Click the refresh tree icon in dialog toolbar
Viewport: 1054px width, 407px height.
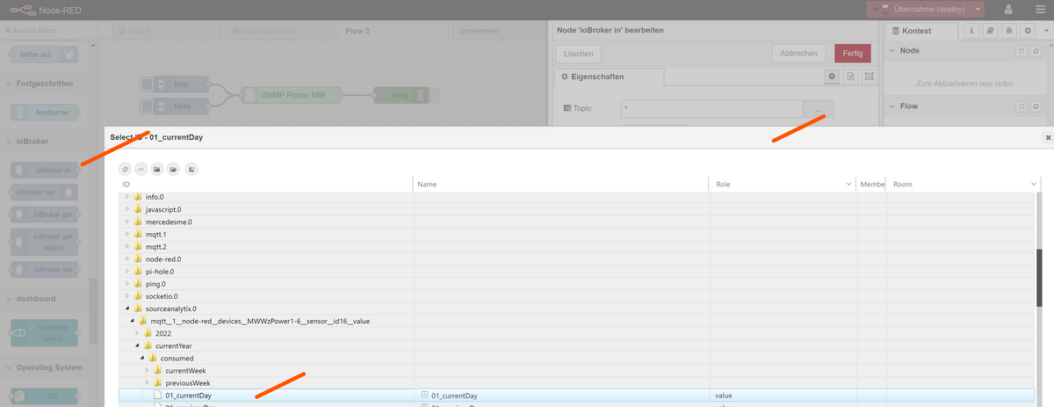125,169
